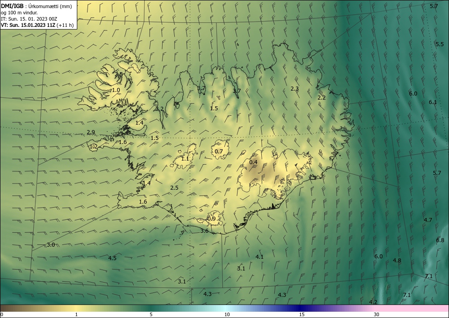This screenshot has height=318, width=449.
Task: Click the 'Úrkomumætti (mm)' heading text
Action: [x=50, y=6]
